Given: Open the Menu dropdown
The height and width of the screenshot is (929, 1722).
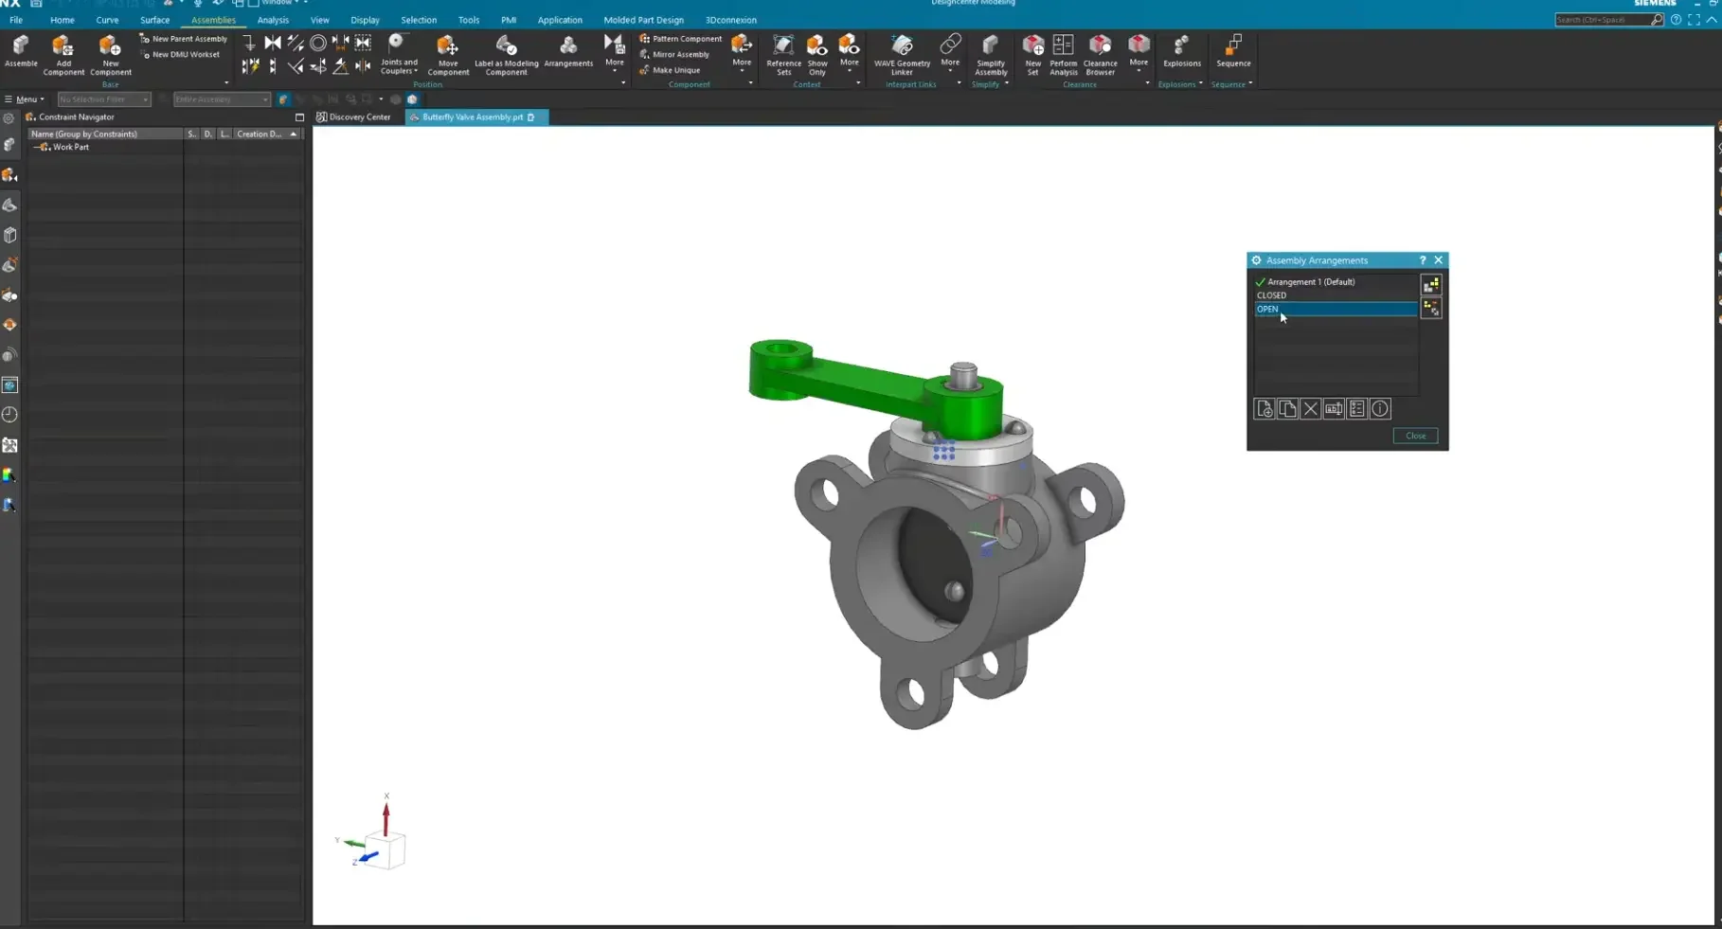Looking at the screenshot, I should click(25, 99).
